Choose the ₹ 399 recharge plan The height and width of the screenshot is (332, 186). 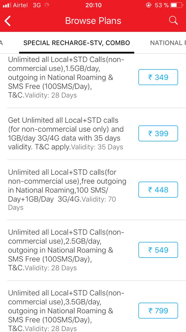coord(158,134)
